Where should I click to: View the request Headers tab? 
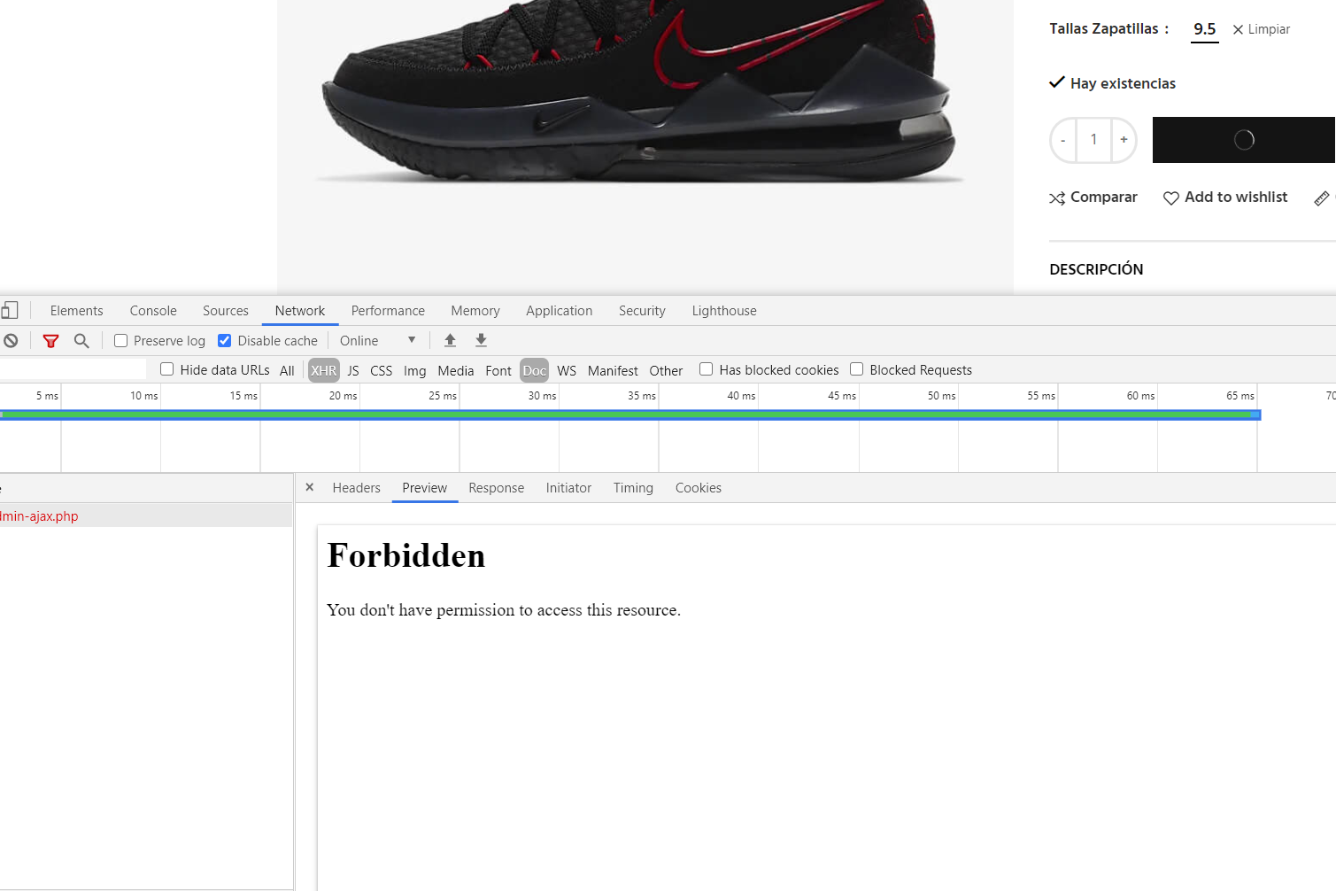tap(357, 488)
